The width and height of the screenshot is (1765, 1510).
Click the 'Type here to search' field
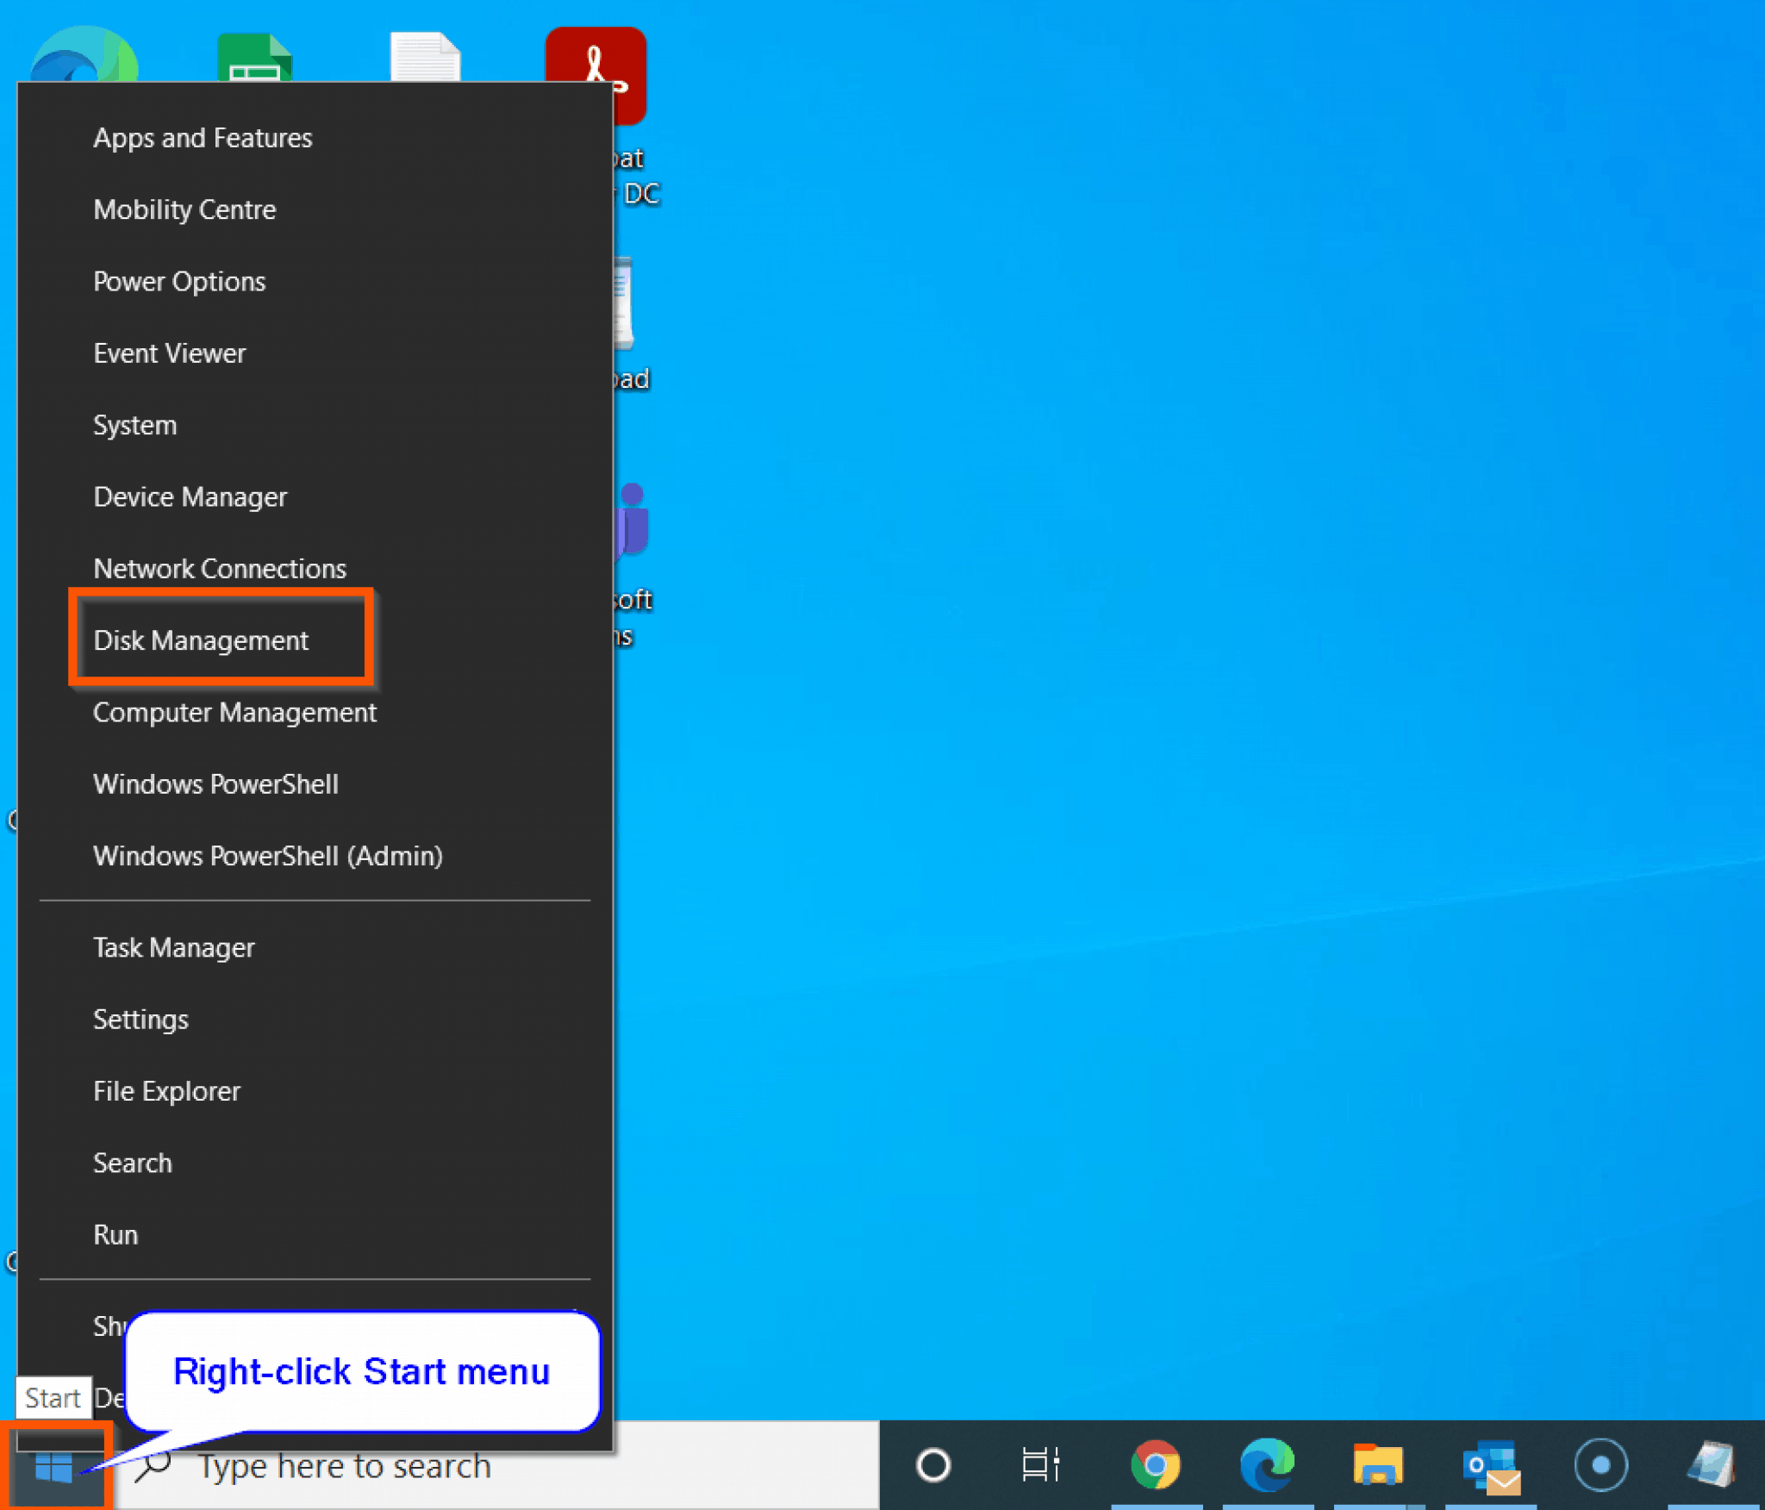pyautogui.click(x=345, y=1465)
